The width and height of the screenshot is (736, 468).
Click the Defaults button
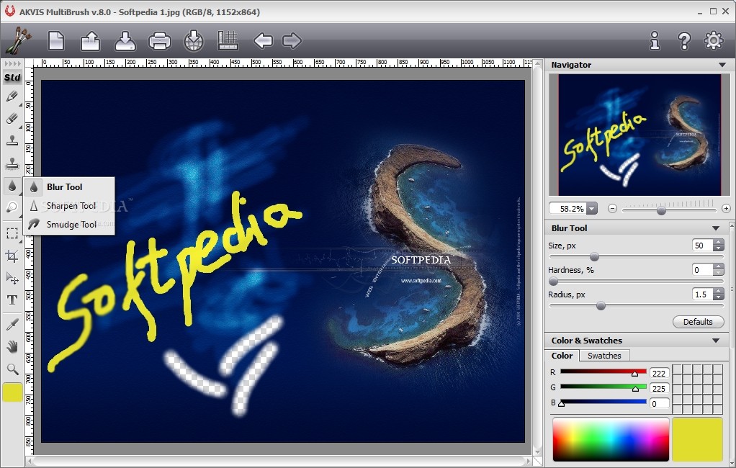(x=698, y=322)
